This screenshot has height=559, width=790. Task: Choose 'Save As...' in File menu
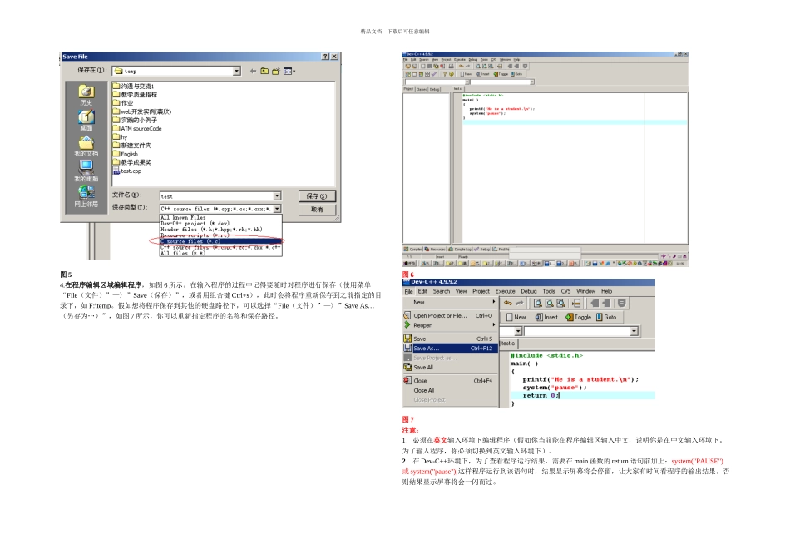pos(451,349)
